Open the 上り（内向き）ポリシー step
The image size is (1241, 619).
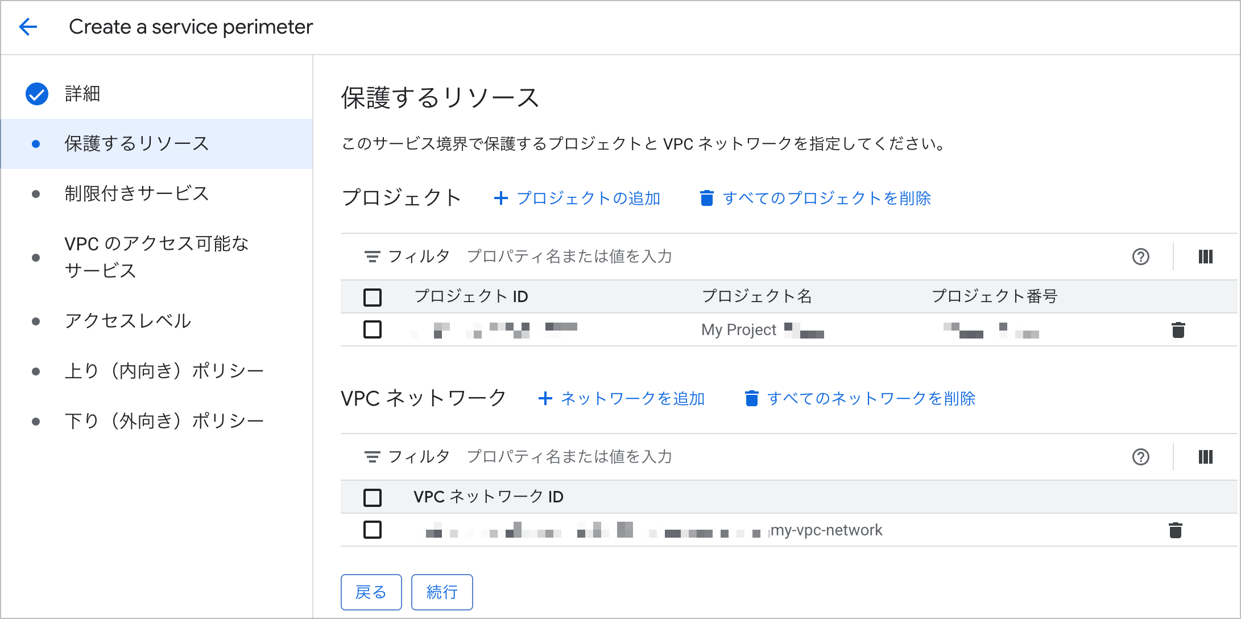pos(164,370)
